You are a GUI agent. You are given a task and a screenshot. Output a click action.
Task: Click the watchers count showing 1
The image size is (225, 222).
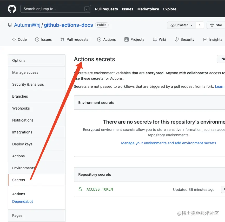pyautogui.click(x=200, y=25)
